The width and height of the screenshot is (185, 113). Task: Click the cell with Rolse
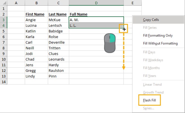click(x=58, y=37)
